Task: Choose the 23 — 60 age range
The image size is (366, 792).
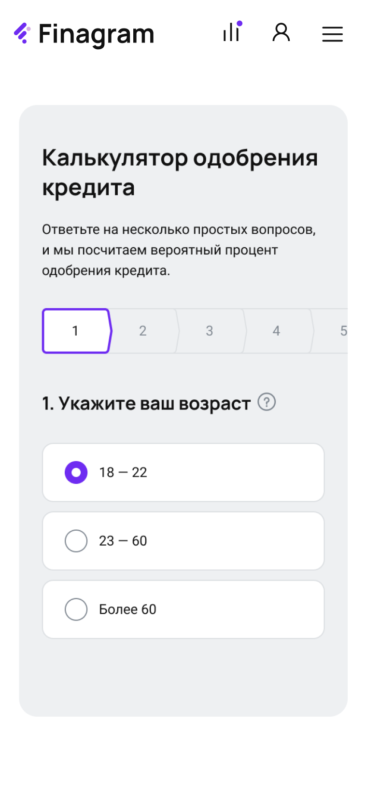Action: click(x=76, y=541)
